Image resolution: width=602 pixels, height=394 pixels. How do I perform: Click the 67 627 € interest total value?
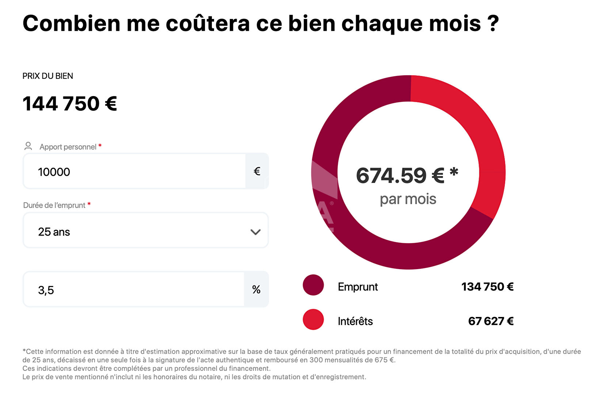pyautogui.click(x=491, y=321)
